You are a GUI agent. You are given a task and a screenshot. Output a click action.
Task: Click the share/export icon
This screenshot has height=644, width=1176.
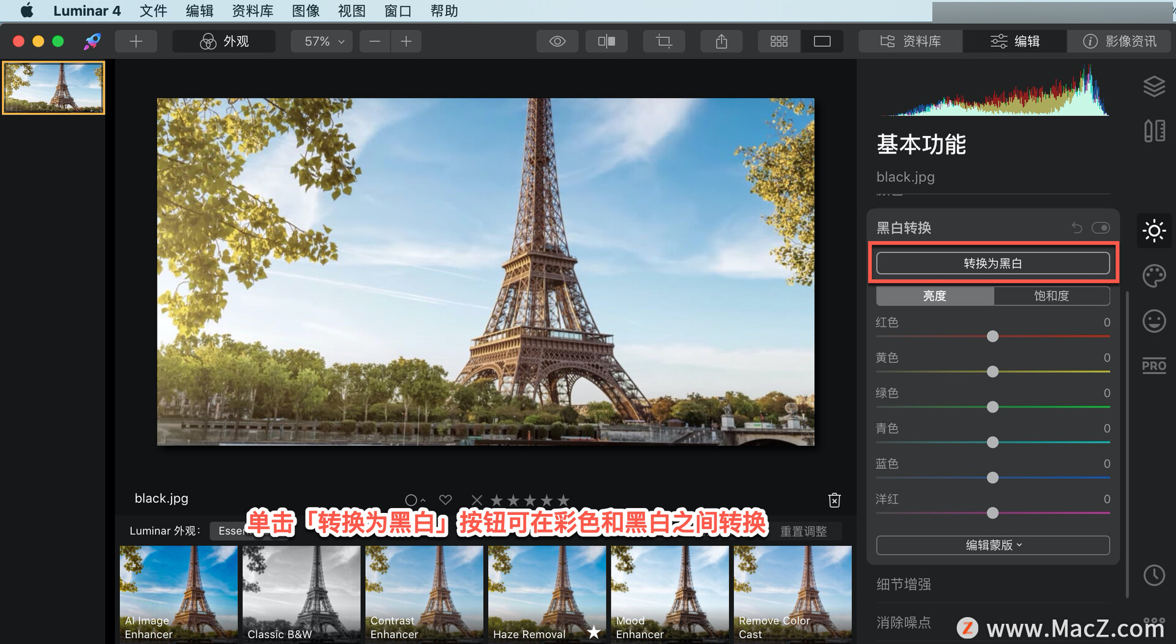click(721, 41)
